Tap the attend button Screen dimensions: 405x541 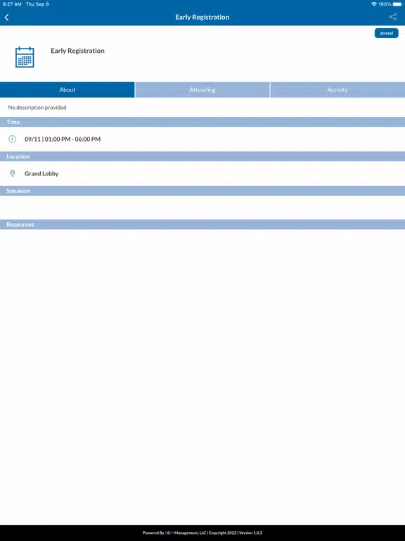pyautogui.click(x=387, y=33)
